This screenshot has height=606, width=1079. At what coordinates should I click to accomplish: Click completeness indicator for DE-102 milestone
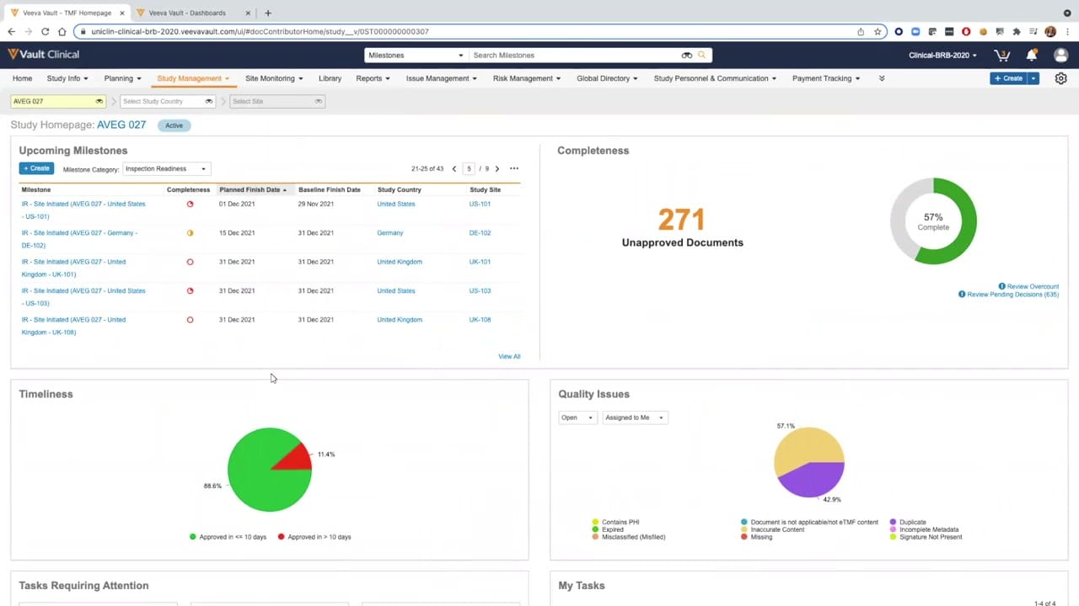click(x=190, y=233)
